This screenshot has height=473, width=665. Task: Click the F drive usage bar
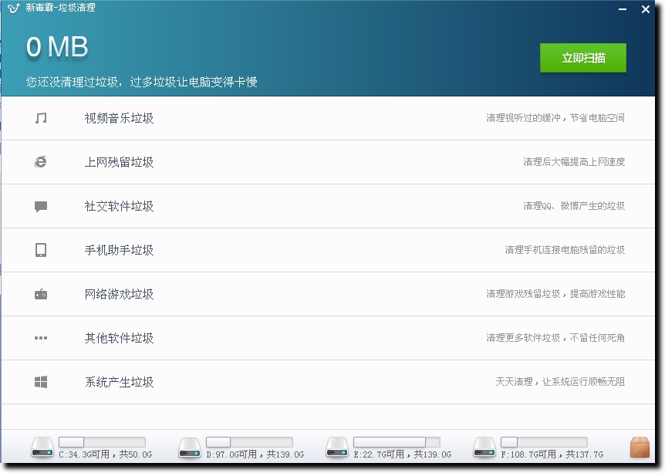pyautogui.click(x=544, y=442)
